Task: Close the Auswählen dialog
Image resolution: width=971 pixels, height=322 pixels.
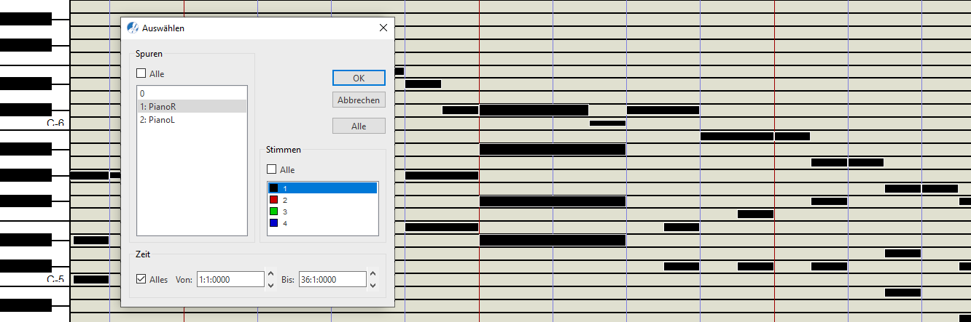Action: tap(383, 28)
